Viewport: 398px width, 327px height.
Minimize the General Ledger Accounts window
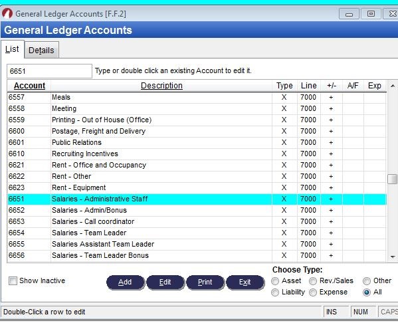point(349,14)
